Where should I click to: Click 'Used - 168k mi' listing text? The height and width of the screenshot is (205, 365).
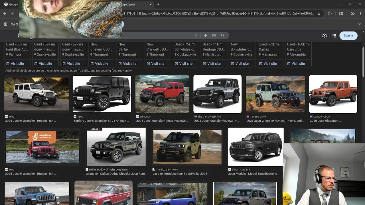(298, 44)
